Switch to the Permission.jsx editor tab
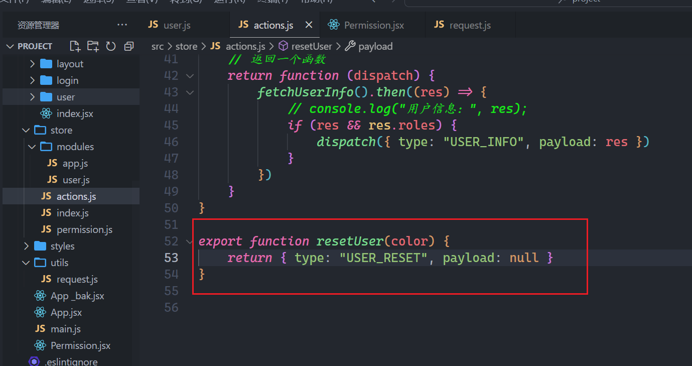Image resolution: width=692 pixels, height=366 pixels. tap(372, 25)
